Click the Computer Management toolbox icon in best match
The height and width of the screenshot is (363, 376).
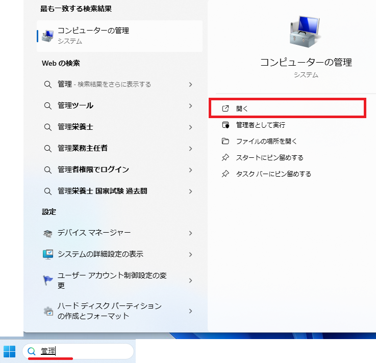coord(48,36)
